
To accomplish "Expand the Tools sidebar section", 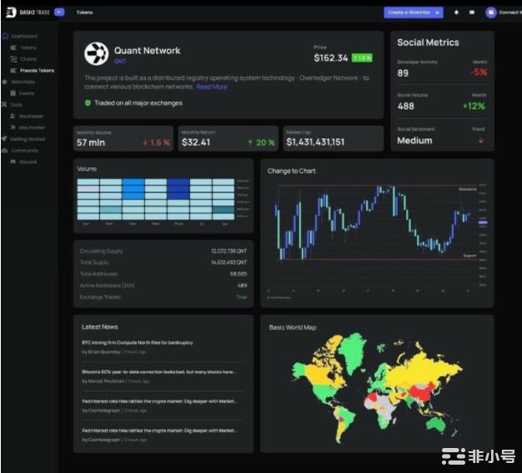I will point(17,105).
